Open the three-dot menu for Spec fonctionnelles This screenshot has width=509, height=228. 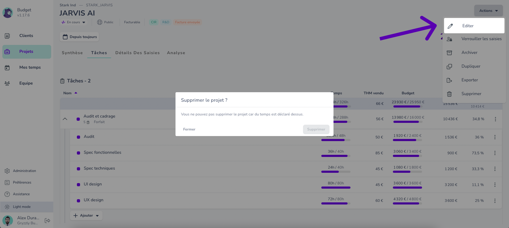coord(495,153)
